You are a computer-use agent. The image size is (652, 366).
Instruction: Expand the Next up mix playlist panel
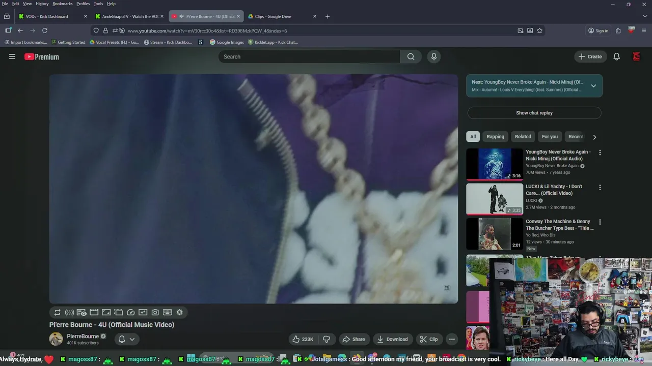coord(593,86)
